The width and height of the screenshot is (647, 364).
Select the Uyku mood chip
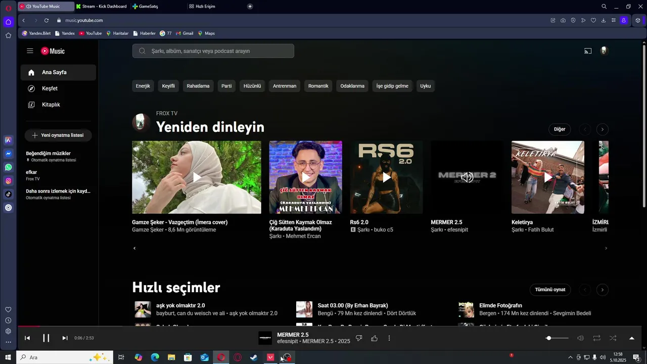[426, 86]
